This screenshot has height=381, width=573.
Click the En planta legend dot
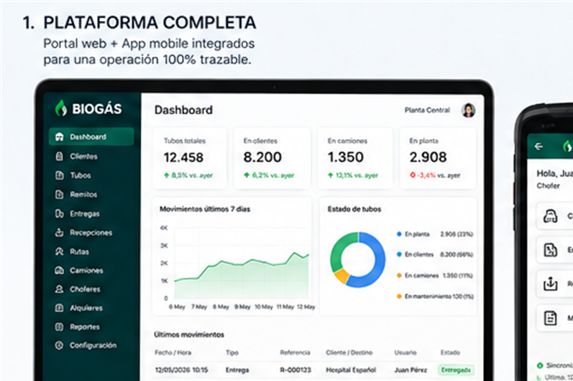click(399, 234)
